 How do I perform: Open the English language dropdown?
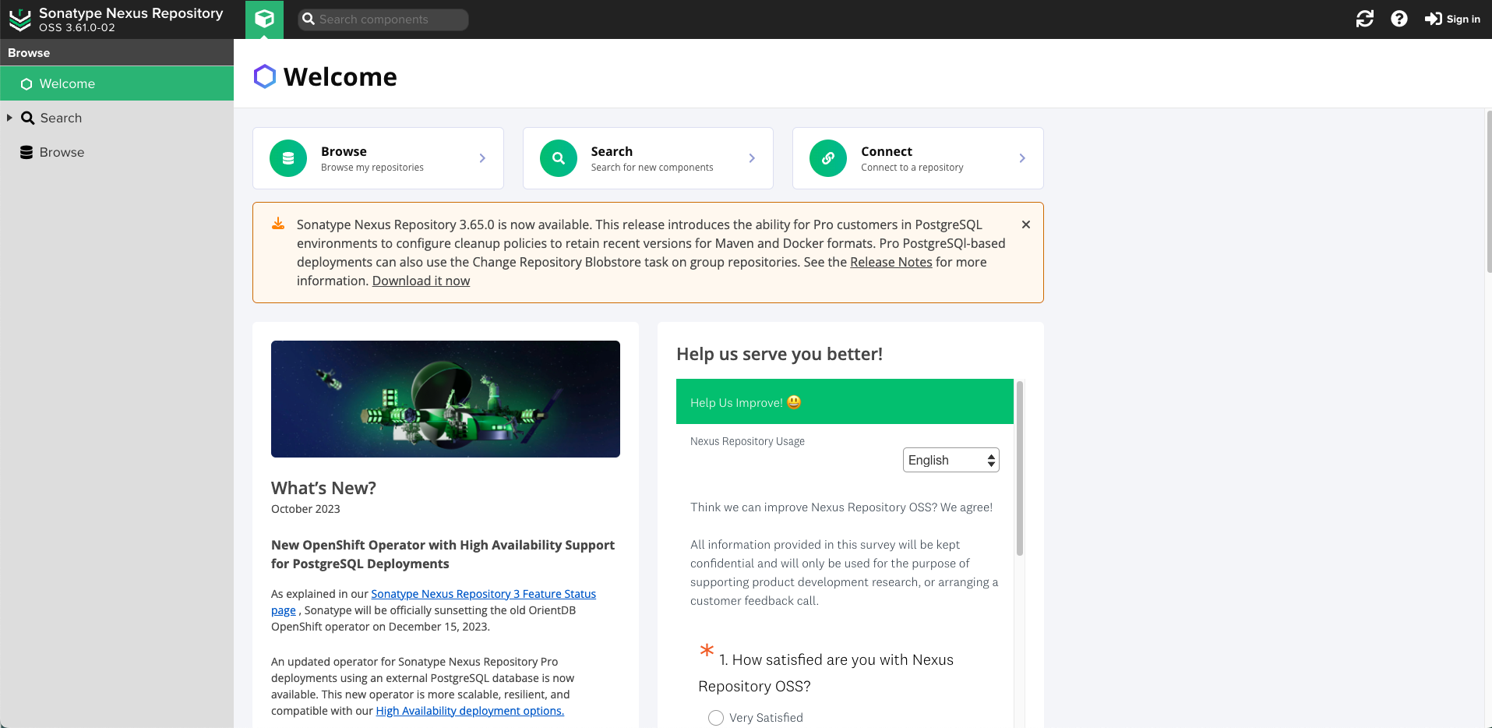point(950,460)
